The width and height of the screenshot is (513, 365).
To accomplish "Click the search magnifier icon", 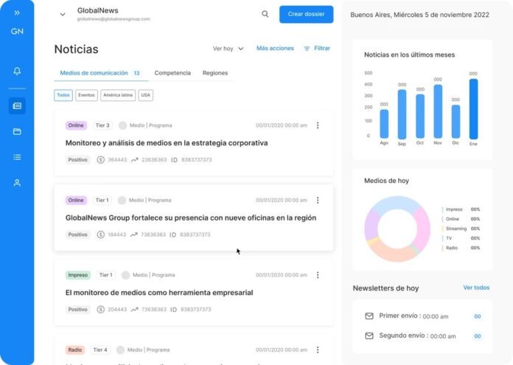I will [265, 14].
